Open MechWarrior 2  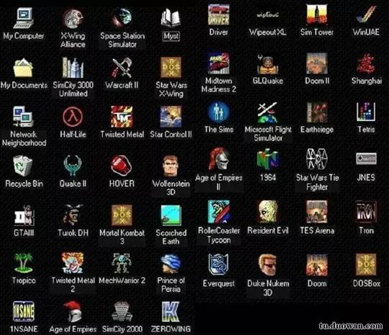coord(121,263)
